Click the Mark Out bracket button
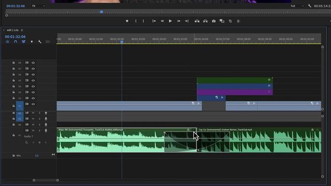The height and width of the screenshot is (186, 331). point(143,21)
